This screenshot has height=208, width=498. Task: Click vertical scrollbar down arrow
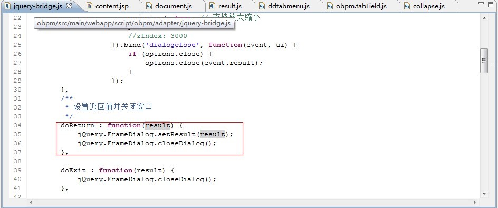(x=484, y=193)
